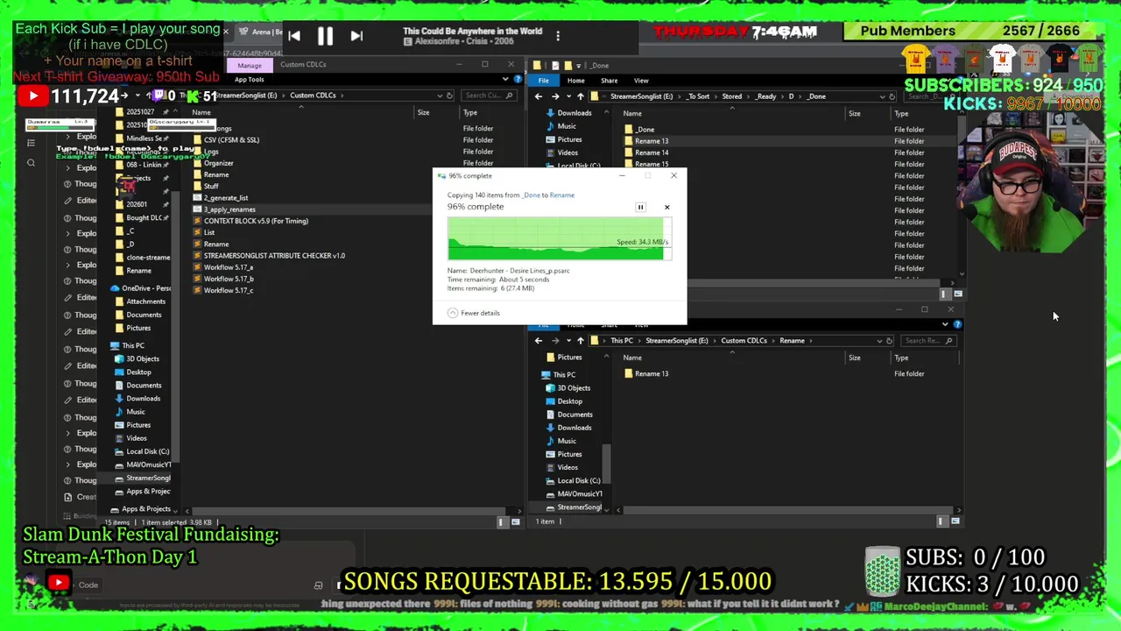Expand address dropdown in Custom CDLCs window
Image resolution: width=1121 pixels, height=631 pixels.
point(440,96)
